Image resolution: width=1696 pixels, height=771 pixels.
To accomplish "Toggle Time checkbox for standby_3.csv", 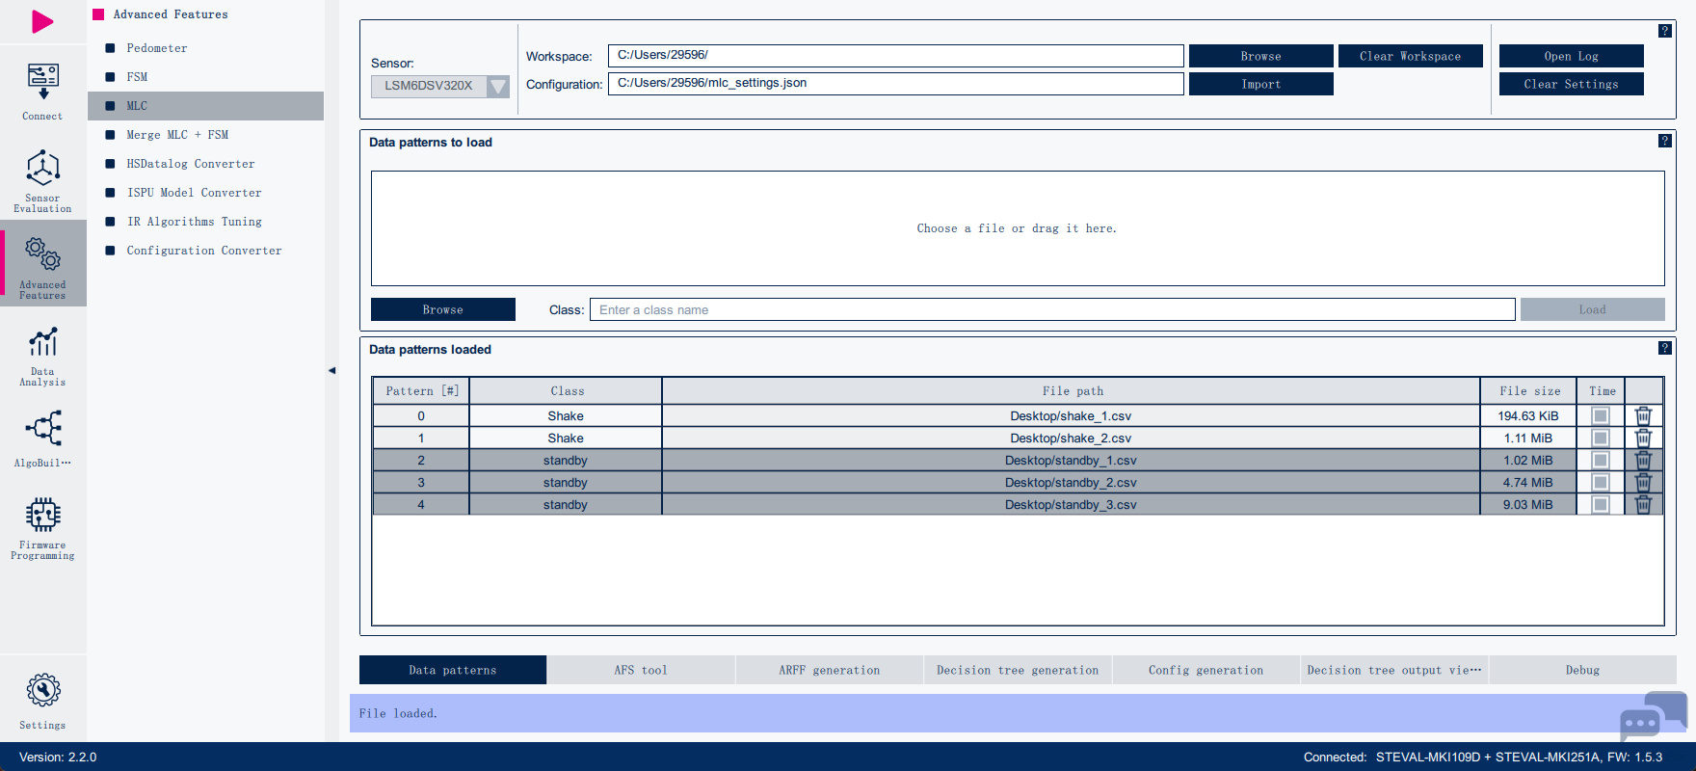I will tap(1601, 505).
